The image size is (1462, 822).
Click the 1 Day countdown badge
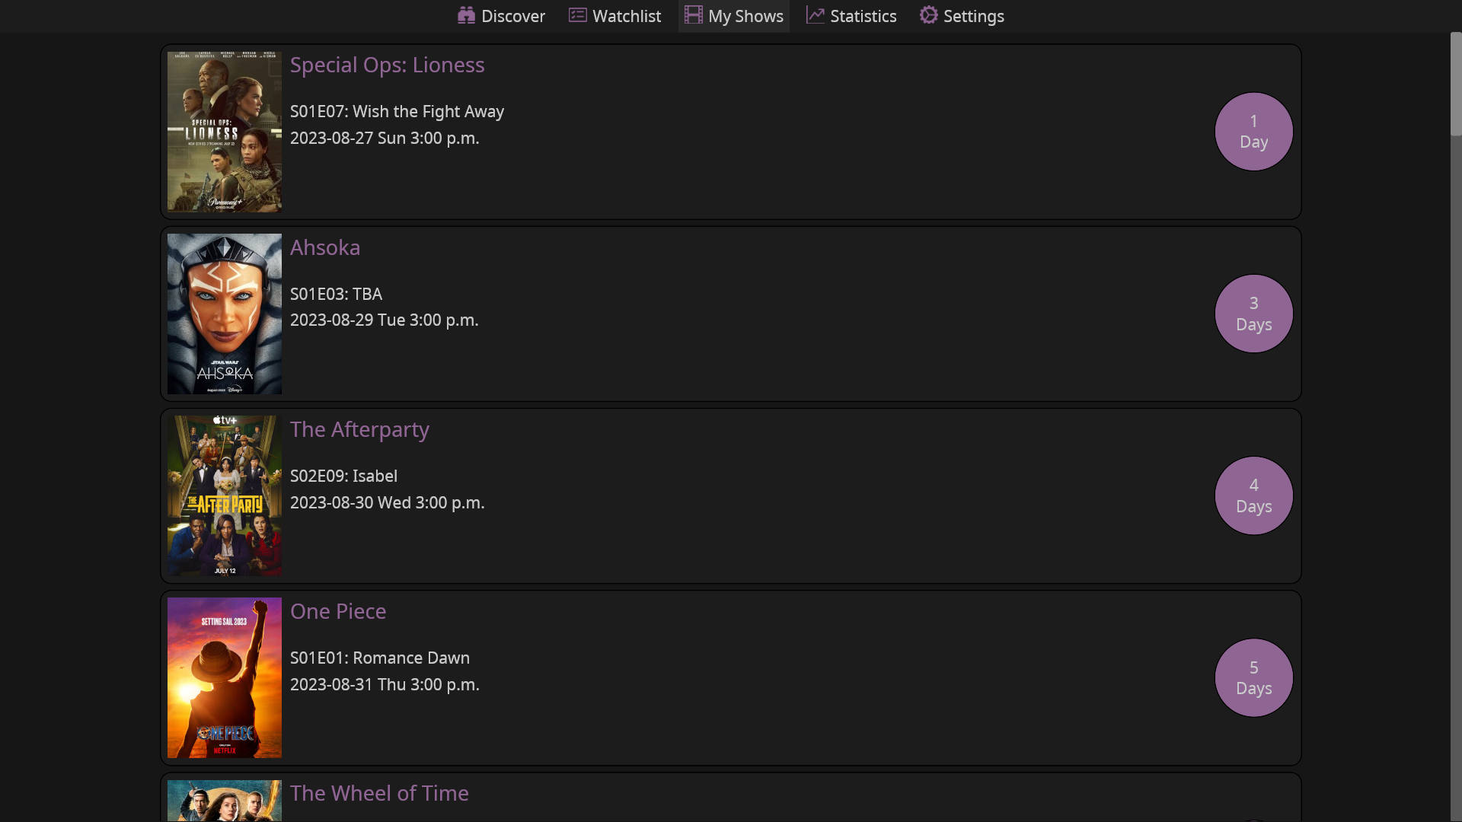[x=1253, y=131]
